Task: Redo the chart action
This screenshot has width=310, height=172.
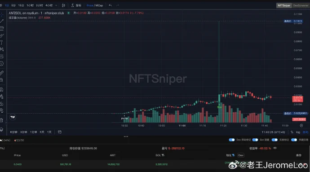Action: tap(118, 5)
